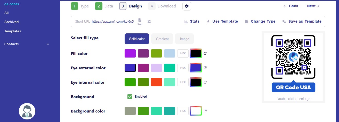The width and height of the screenshot is (339, 122).
Task: Open Contacts in sidebar
Action: click(12, 44)
